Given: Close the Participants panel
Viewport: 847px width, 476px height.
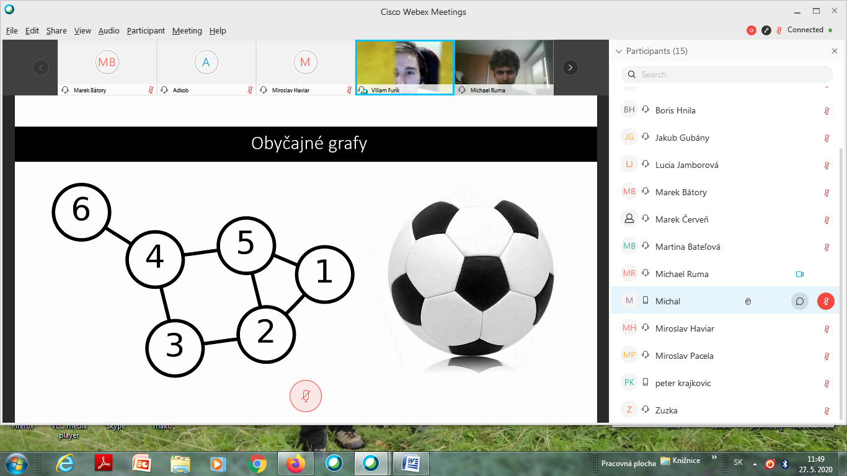Looking at the screenshot, I should (x=834, y=51).
